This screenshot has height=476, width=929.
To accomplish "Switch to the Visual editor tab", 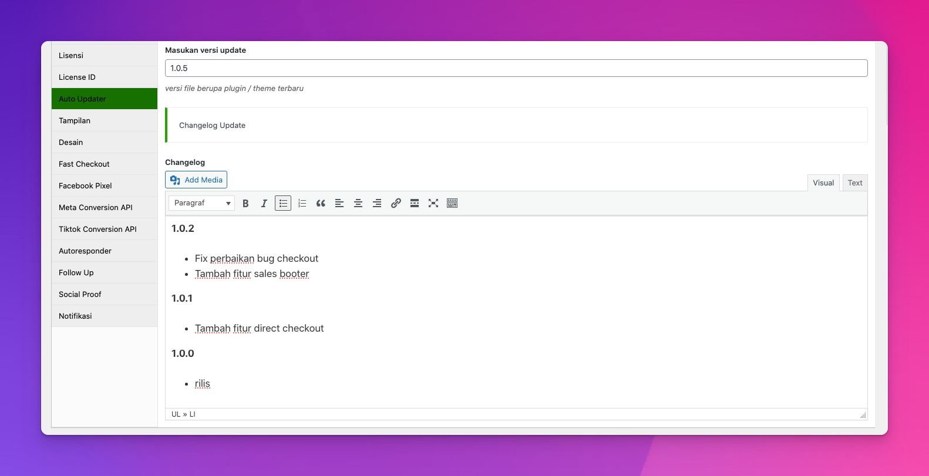I will click(823, 183).
